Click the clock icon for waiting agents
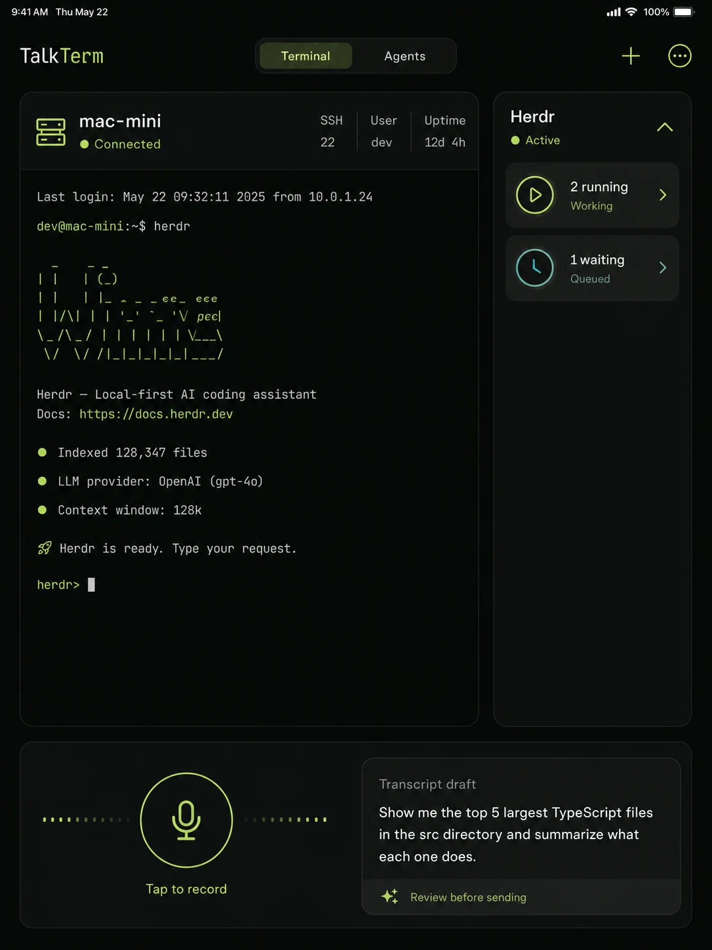The width and height of the screenshot is (712, 950). pyautogui.click(x=535, y=268)
